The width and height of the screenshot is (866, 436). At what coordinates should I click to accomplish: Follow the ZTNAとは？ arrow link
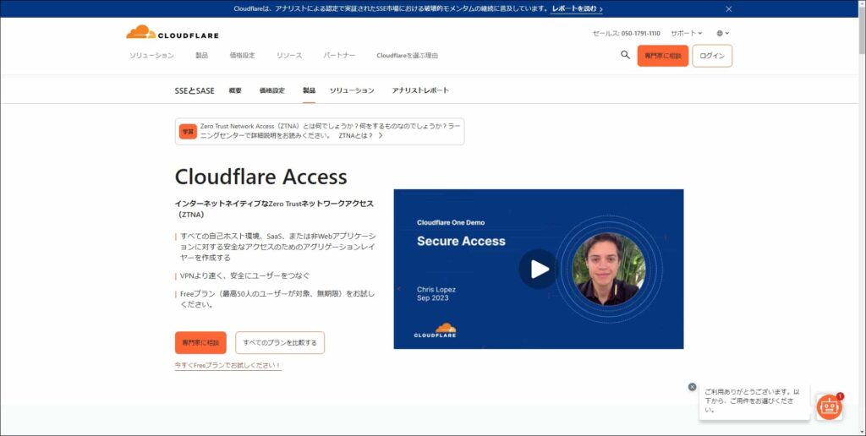click(360, 136)
